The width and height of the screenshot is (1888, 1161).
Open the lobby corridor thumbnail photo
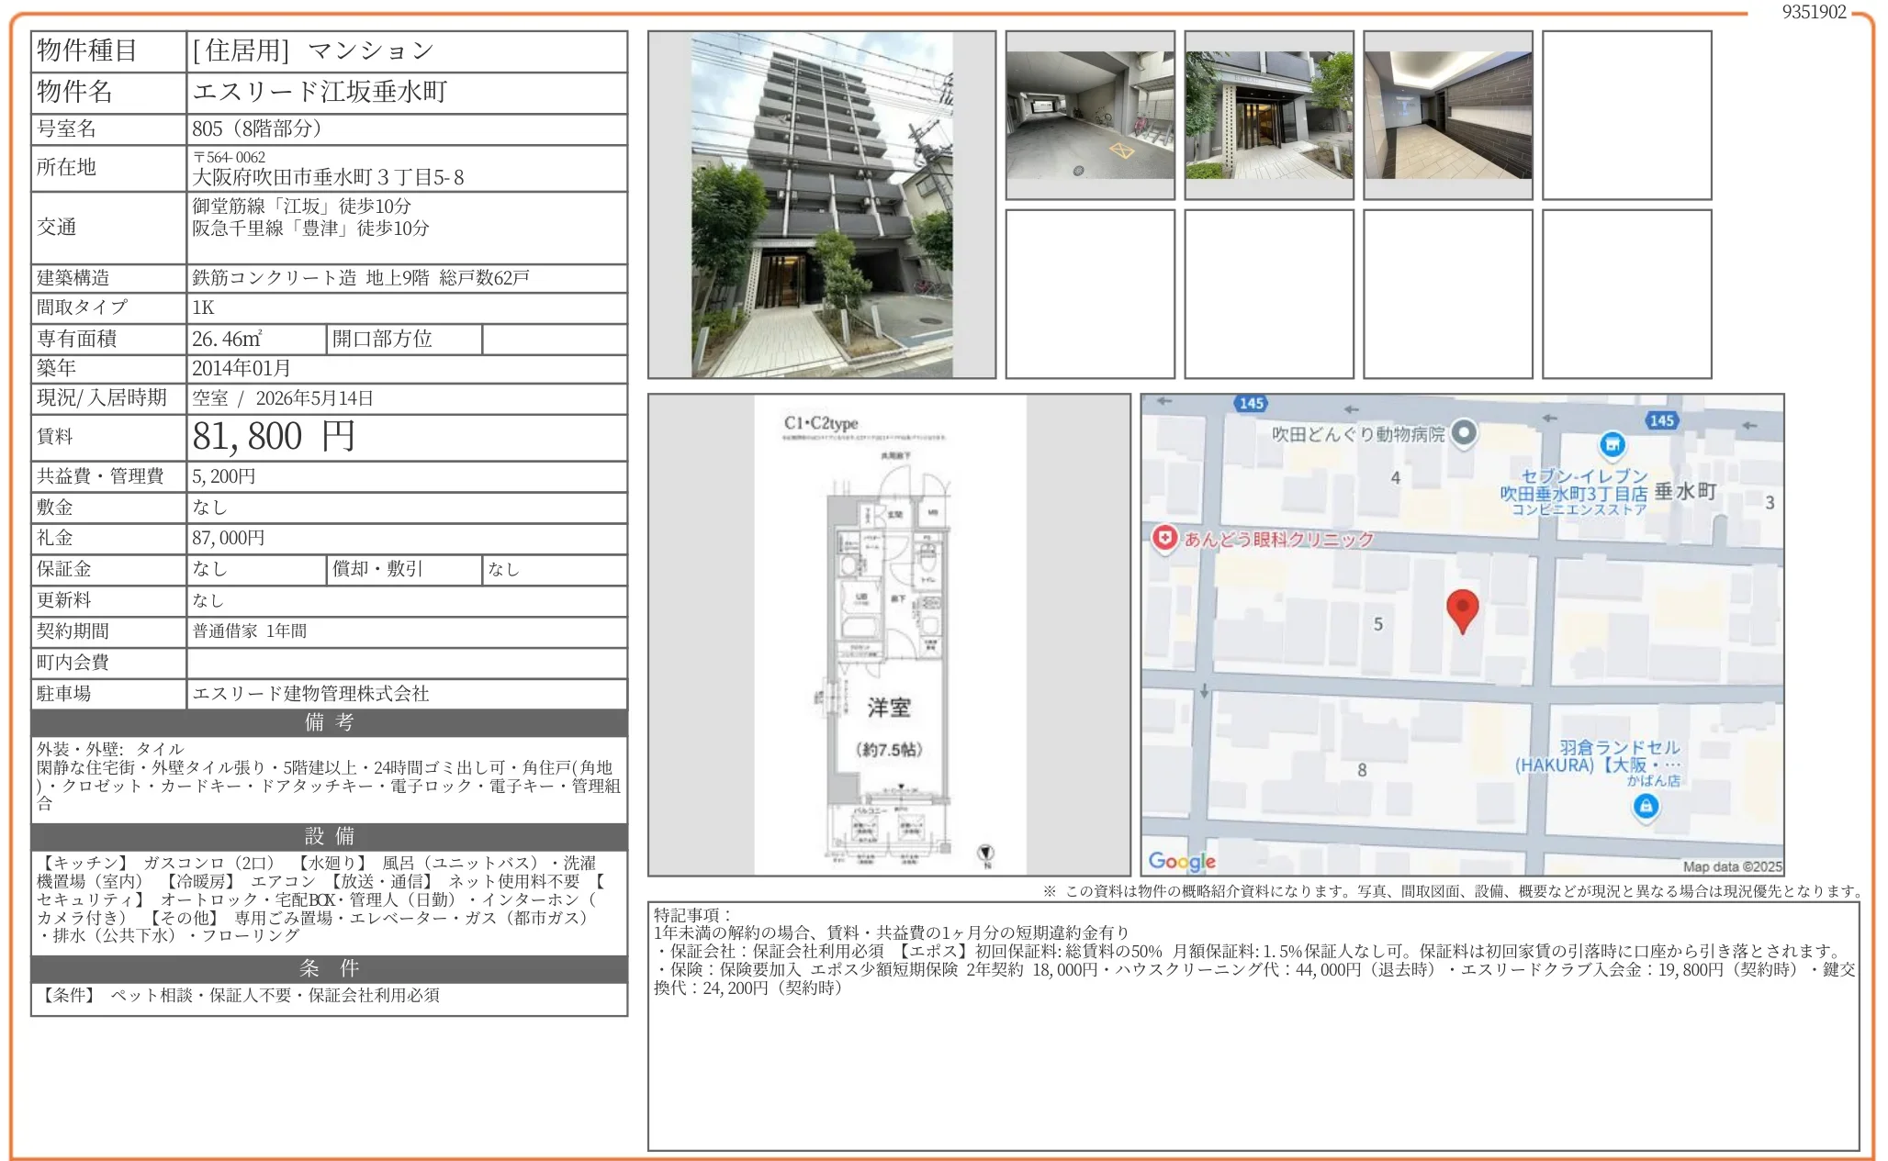click(1447, 115)
